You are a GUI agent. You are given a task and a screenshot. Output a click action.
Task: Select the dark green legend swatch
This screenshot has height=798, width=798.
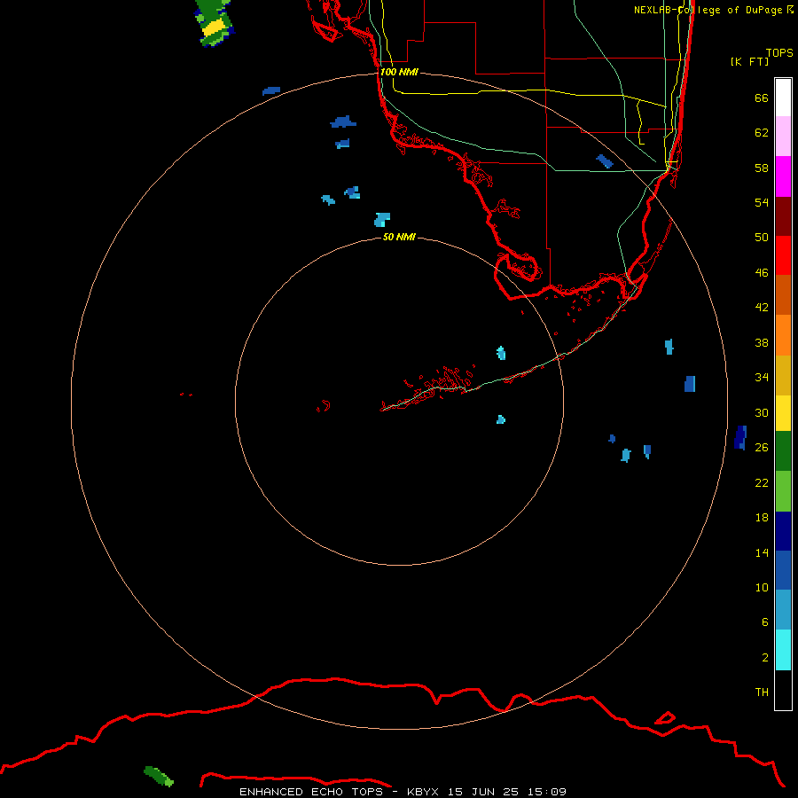(x=783, y=451)
